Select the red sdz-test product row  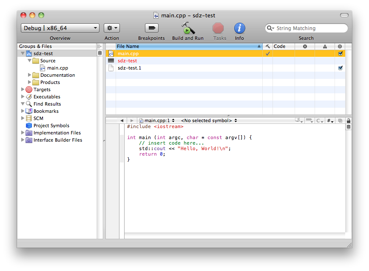pyautogui.click(x=225, y=61)
